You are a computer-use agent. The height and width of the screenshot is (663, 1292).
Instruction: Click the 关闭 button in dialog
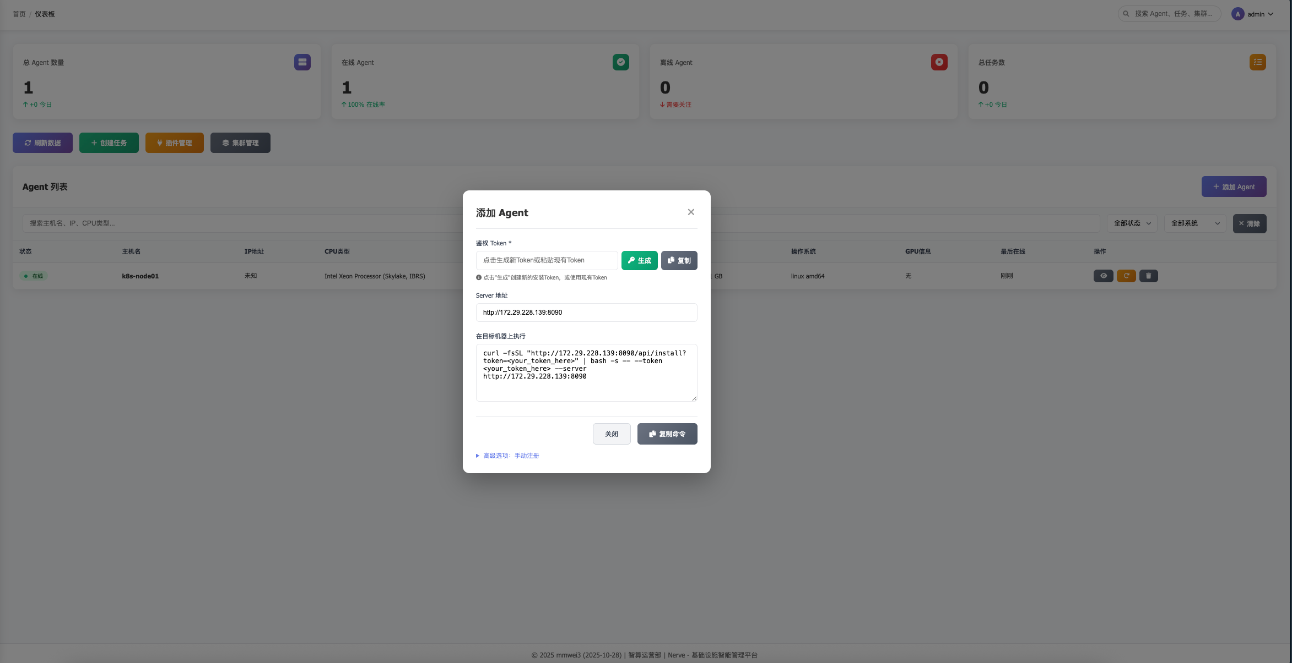612,434
